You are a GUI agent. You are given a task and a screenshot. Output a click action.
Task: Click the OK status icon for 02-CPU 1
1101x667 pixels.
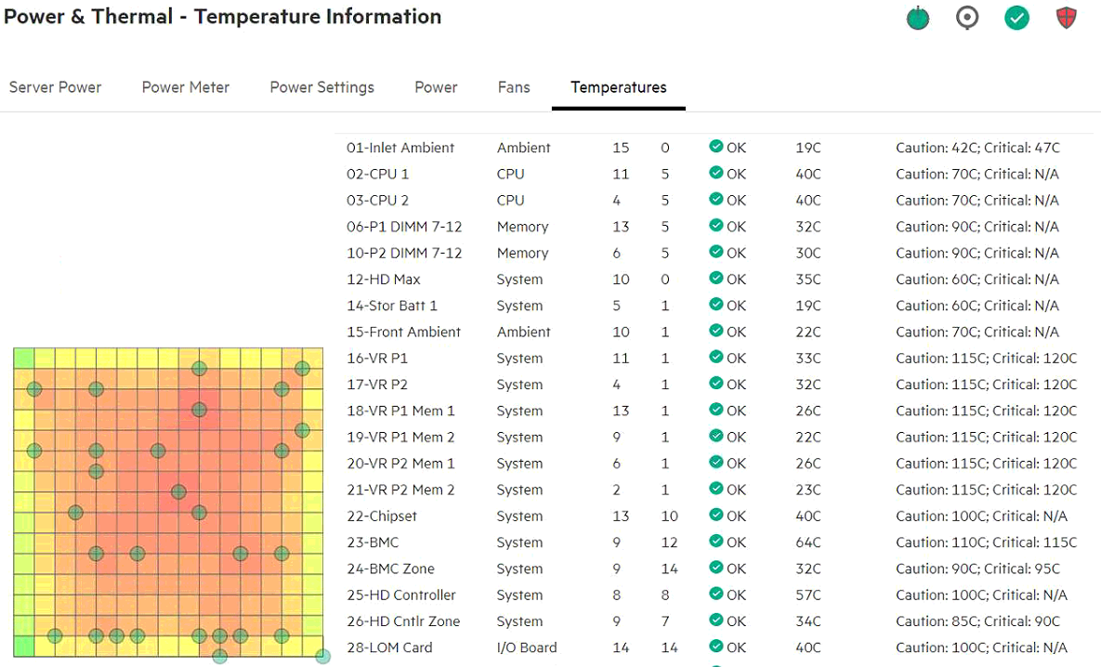coord(716,173)
